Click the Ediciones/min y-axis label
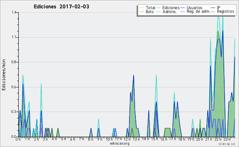The height and width of the screenshot is (147, 239). pos(4,75)
